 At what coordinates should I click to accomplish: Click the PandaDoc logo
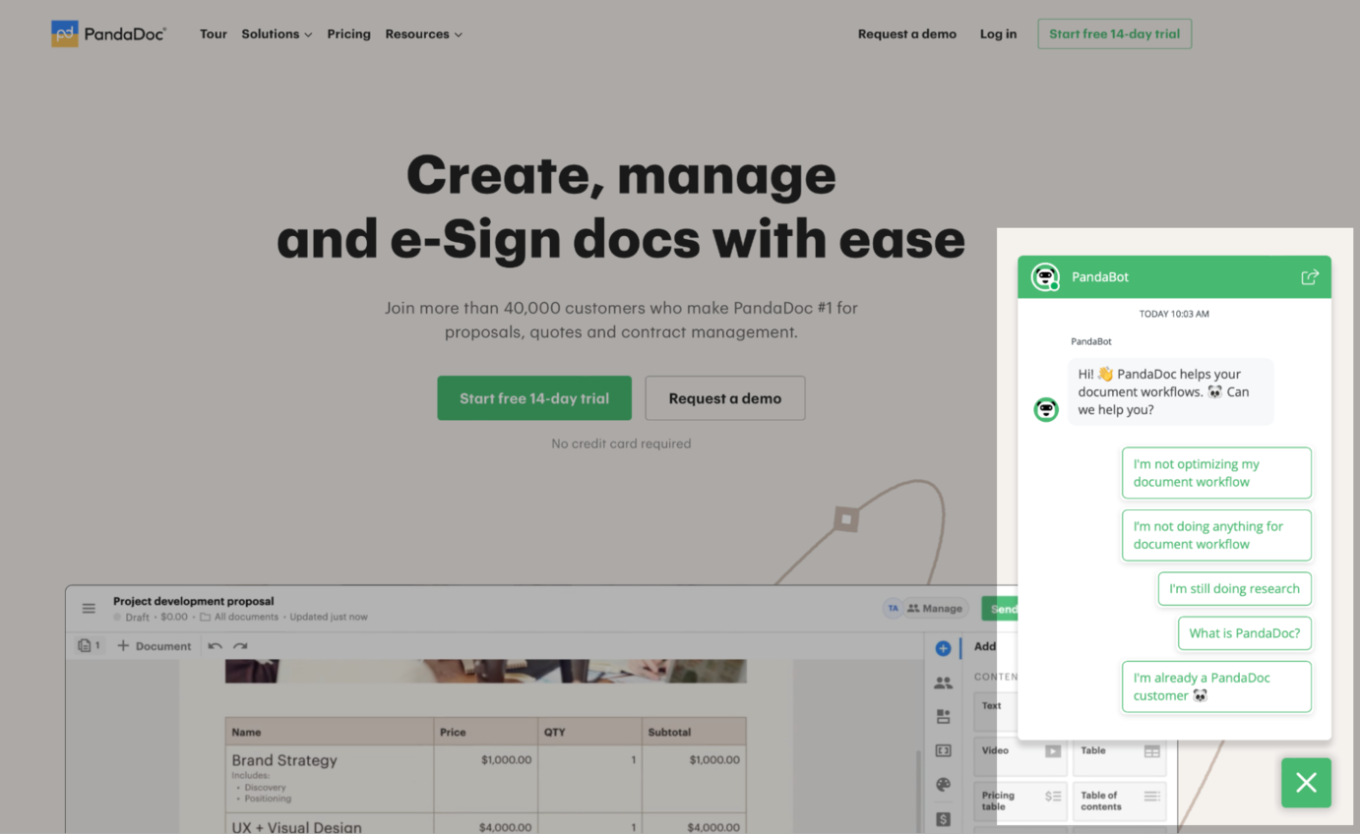point(109,33)
